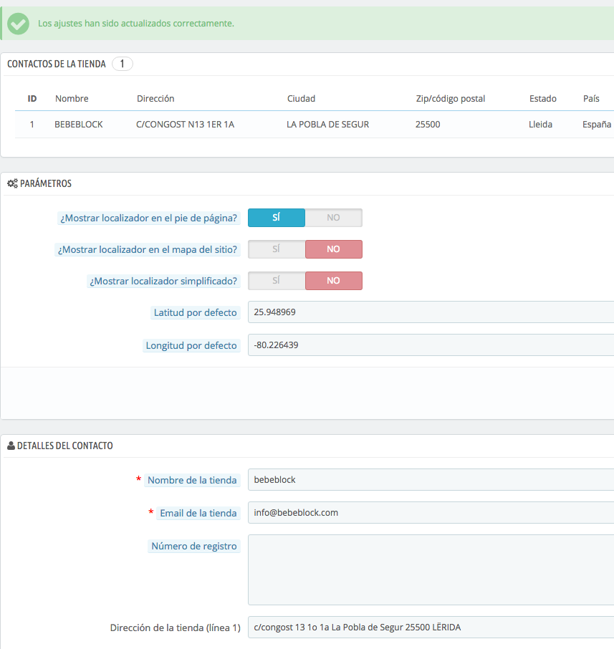Click the LA POBLA DE SEGUR city cell
Image resolution: width=614 pixels, height=649 pixels.
pyautogui.click(x=328, y=124)
